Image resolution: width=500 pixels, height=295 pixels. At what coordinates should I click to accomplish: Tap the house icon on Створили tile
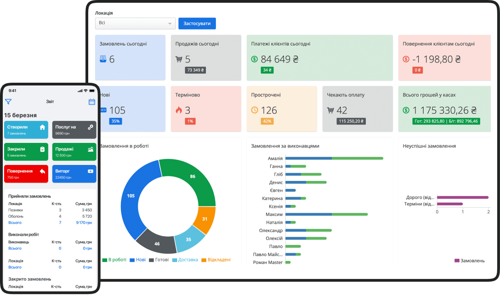coord(42,127)
